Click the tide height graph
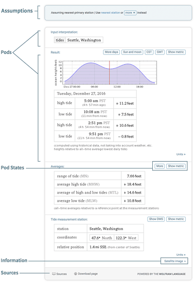 (x=110, y=73)
